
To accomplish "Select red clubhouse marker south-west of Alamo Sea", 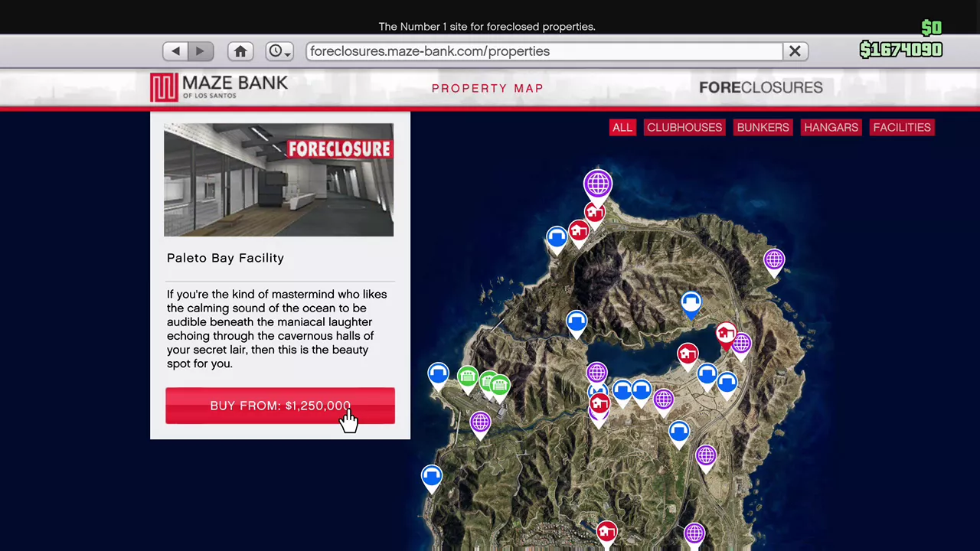I will [x=599, y=405].
